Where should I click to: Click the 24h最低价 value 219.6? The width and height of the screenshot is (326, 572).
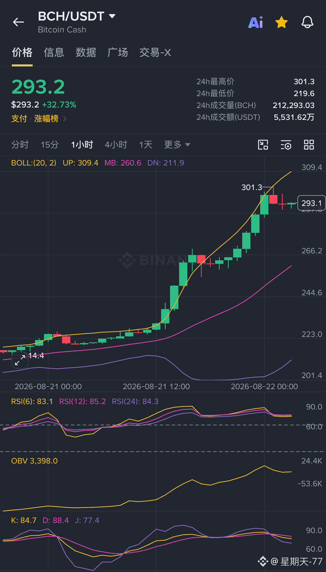coord(304,94)
